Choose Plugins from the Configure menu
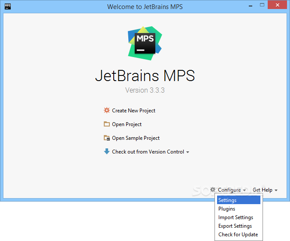This screenshot has height=241, width=290. pos(239,209)
